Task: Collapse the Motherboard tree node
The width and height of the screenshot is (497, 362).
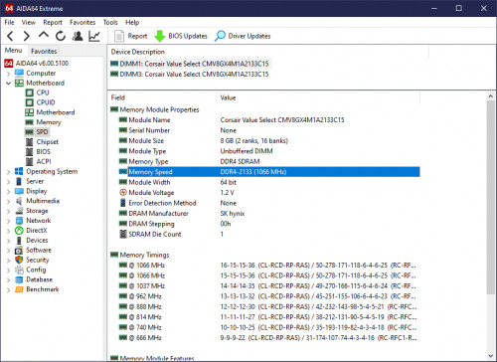Action: click(x=8, y=84)
